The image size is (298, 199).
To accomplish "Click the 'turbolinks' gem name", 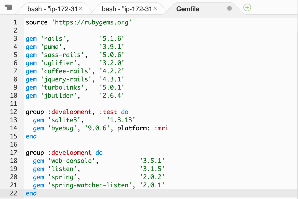I will [x=62, y=88].
